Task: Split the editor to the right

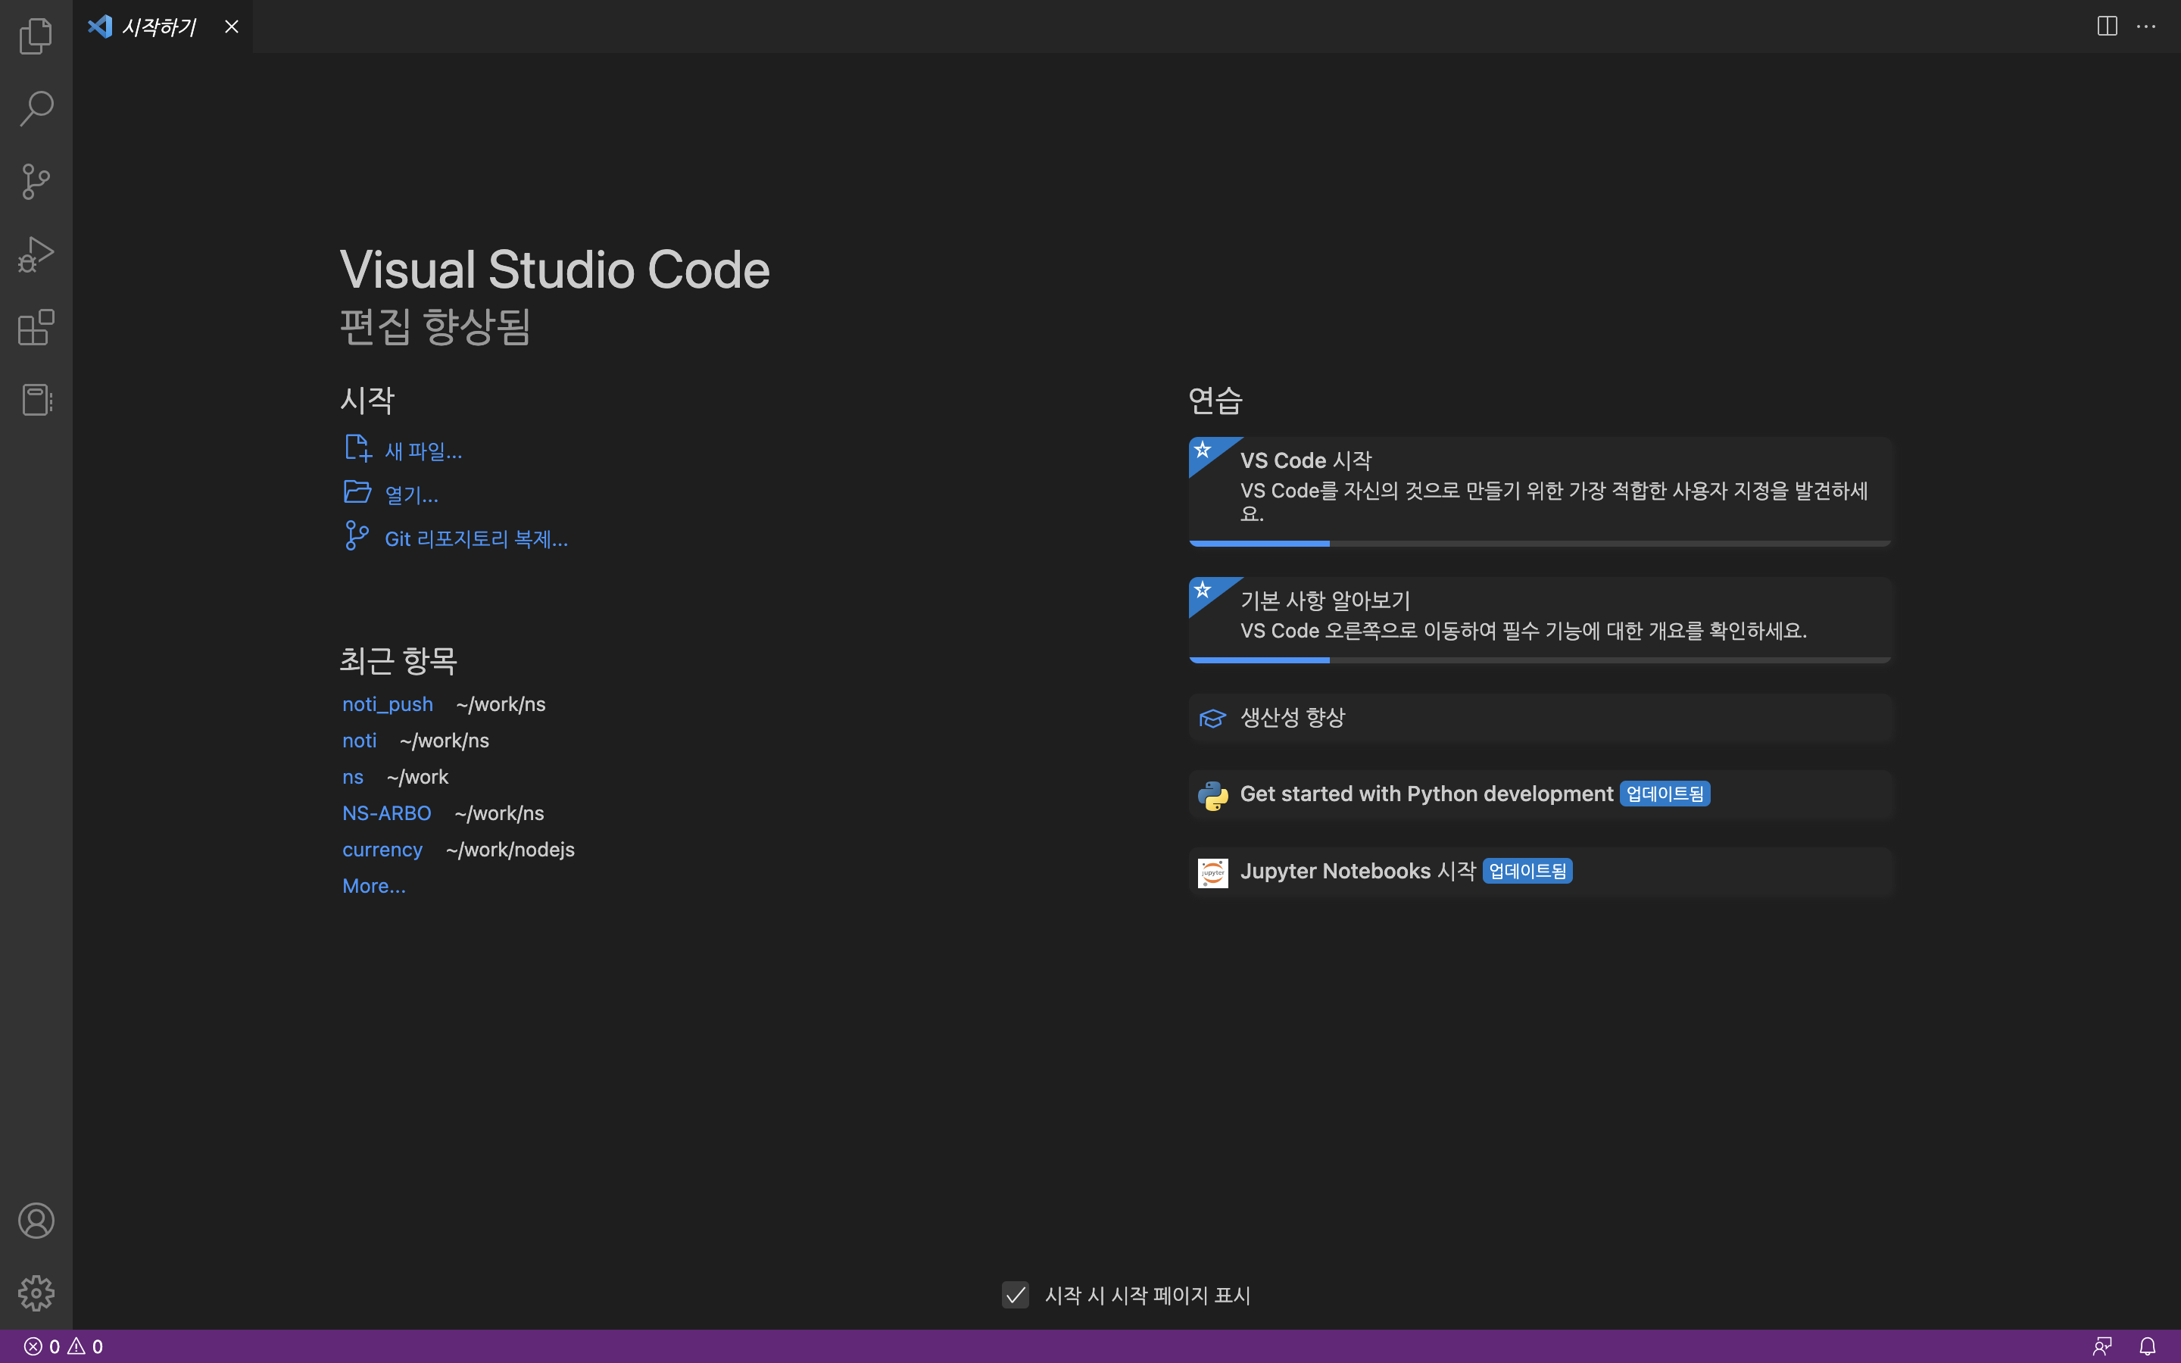Action: coord(2107,27)
